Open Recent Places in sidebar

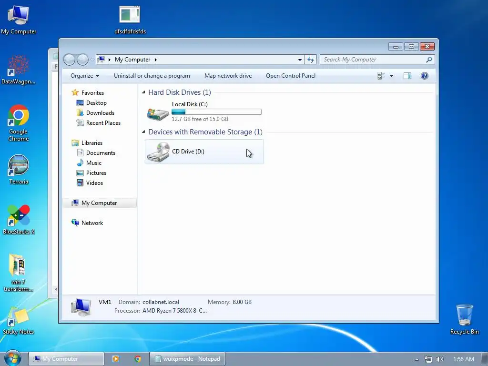coord(103,123)
